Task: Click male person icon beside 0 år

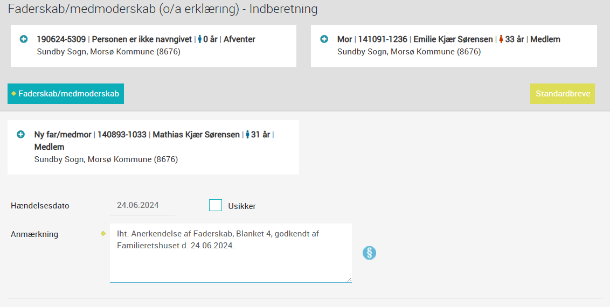Action: [x=200, y=39]
